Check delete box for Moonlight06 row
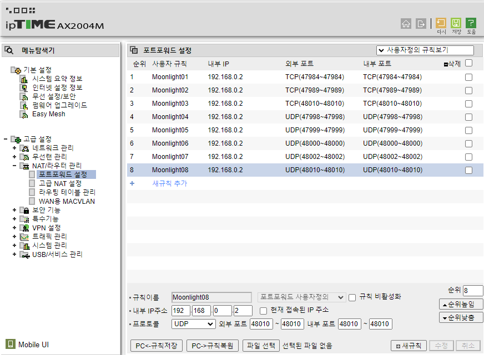Viewport: 484px width, 355px height. click(468, 143)
